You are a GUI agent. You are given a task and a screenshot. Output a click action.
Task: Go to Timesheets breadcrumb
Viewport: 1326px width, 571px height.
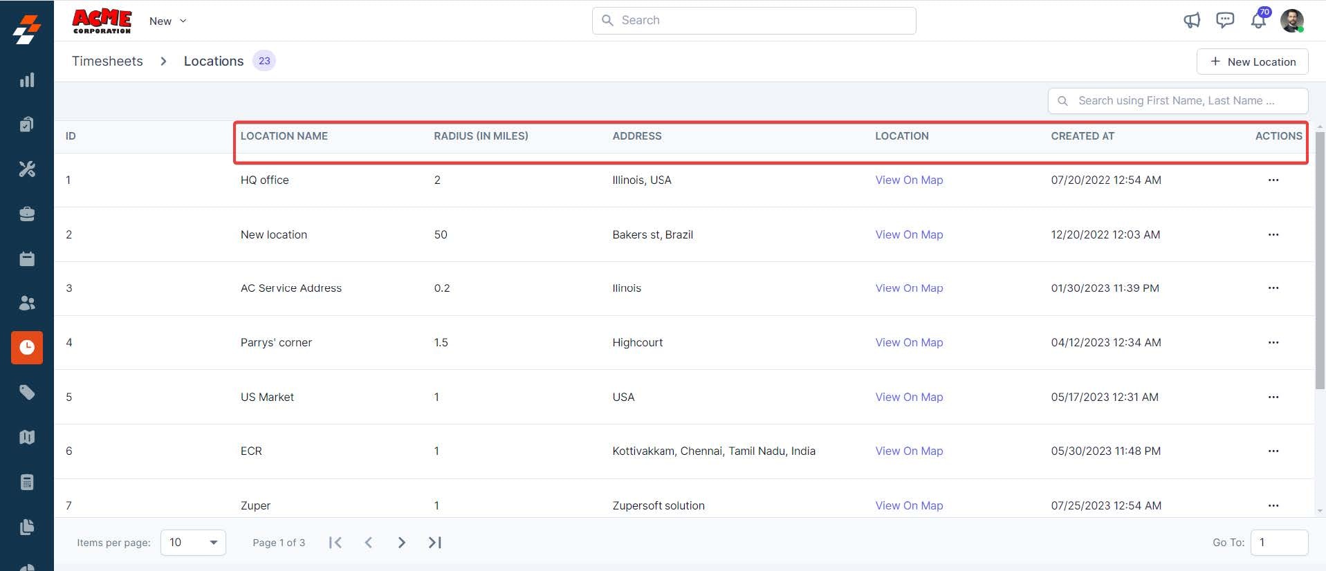tap(107, 61)
